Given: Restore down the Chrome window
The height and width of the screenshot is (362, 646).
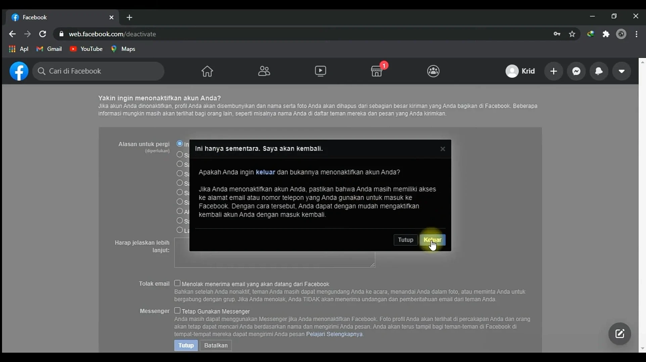Looking at the screenshot, I should pyautogui.click(x=614, y=16).
